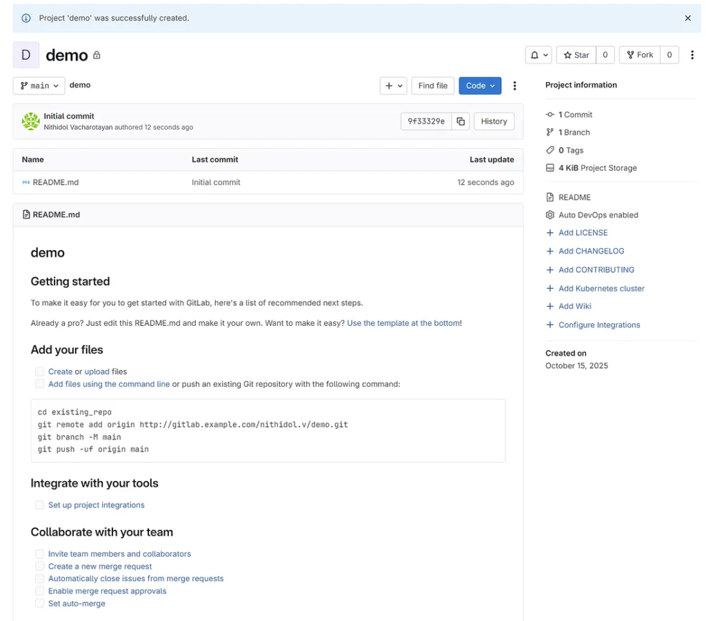Click the author avatar on Initial commit
Viewport: 706px width, 621px height.
click(30, 121)
